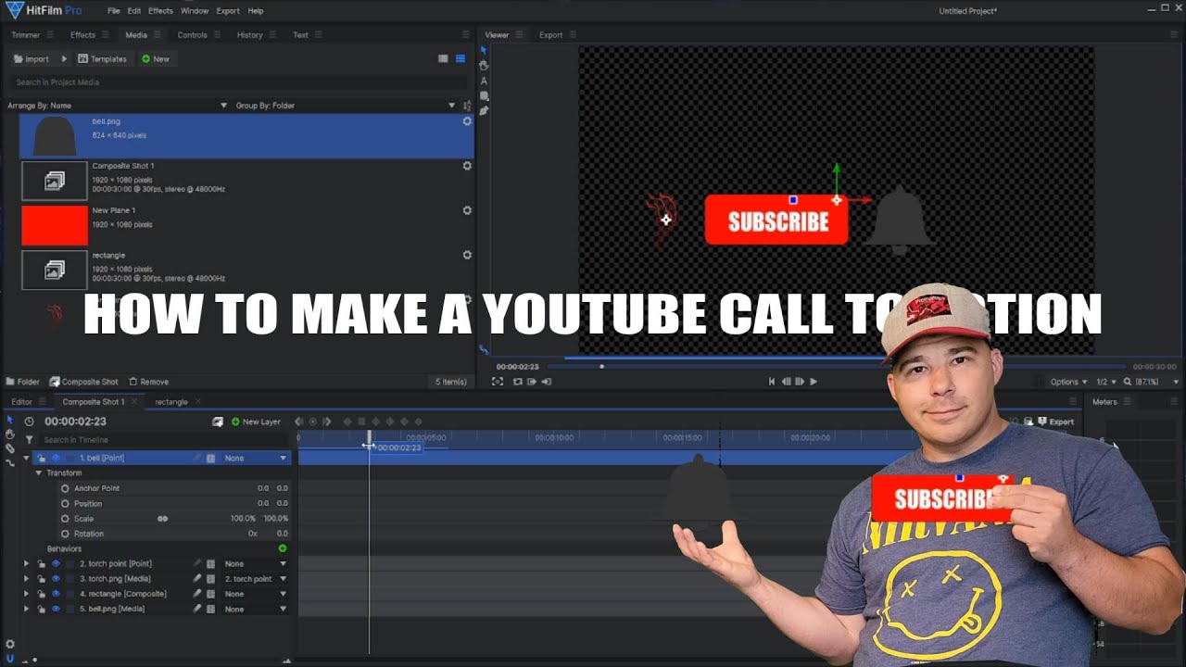Click the timeline zoom slider handle

(x=34, y=660)
